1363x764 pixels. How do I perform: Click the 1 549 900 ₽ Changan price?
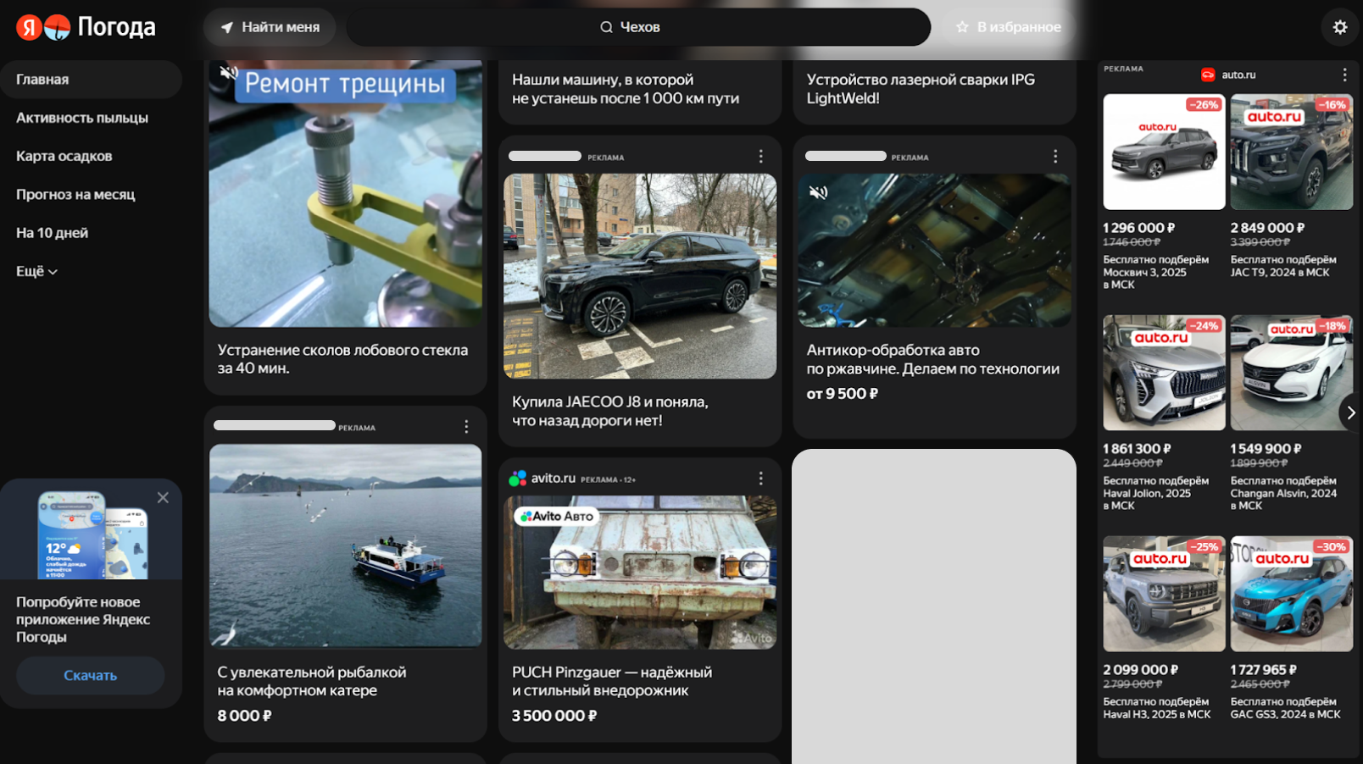1266,449
